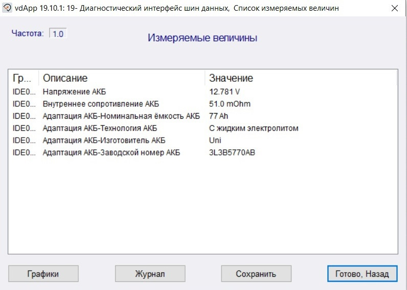Open the Журнал button
This screenshot has height=290, width=407.
(150, 274)
